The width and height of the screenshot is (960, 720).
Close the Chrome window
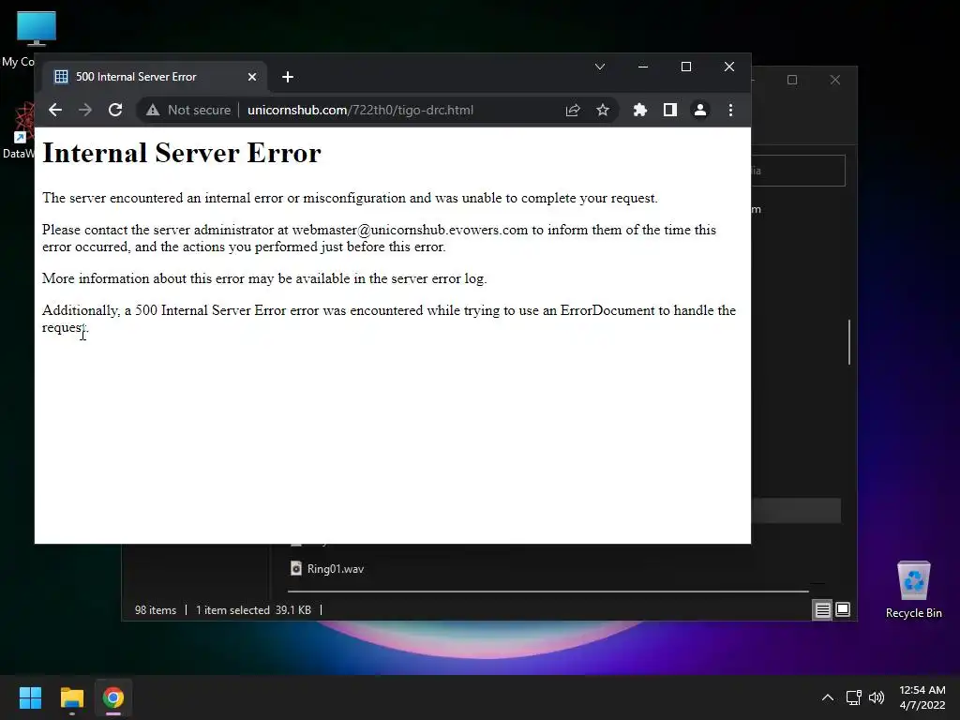[729, 67]
